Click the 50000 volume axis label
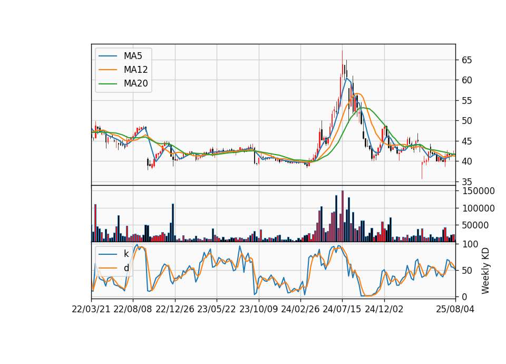This screenshot has height=364, width=506. [475, 225]
